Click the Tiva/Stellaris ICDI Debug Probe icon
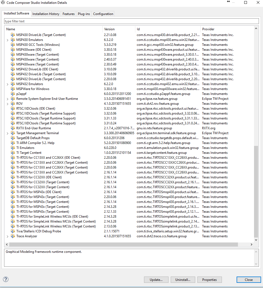The image size is (263, 288). pyautogui.click(x=13, y=231)
